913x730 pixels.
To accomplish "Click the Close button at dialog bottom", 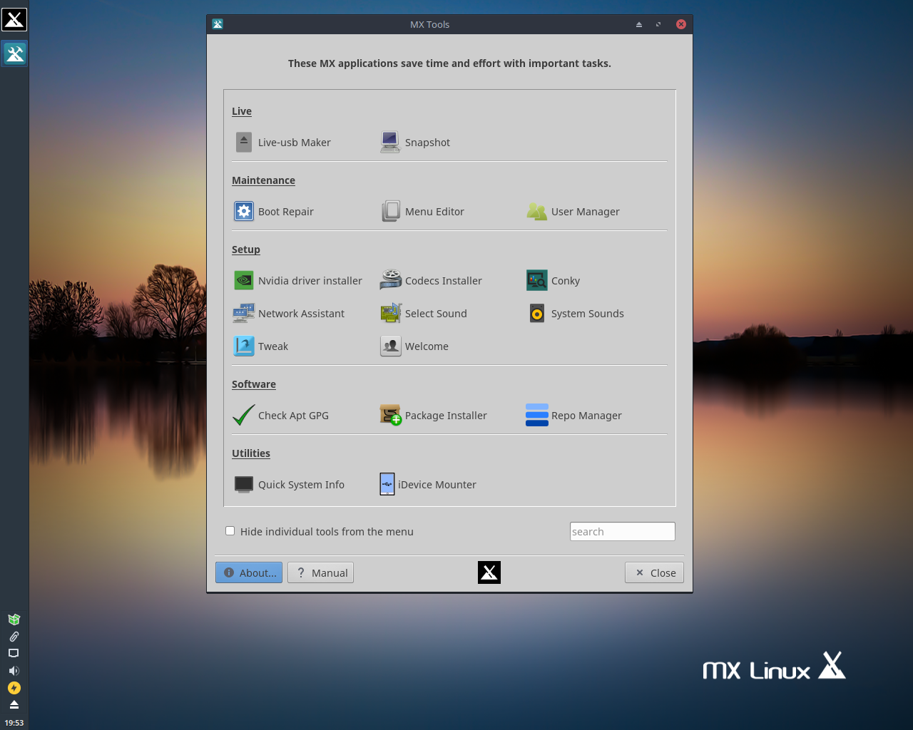I will [x=654, y=572].
